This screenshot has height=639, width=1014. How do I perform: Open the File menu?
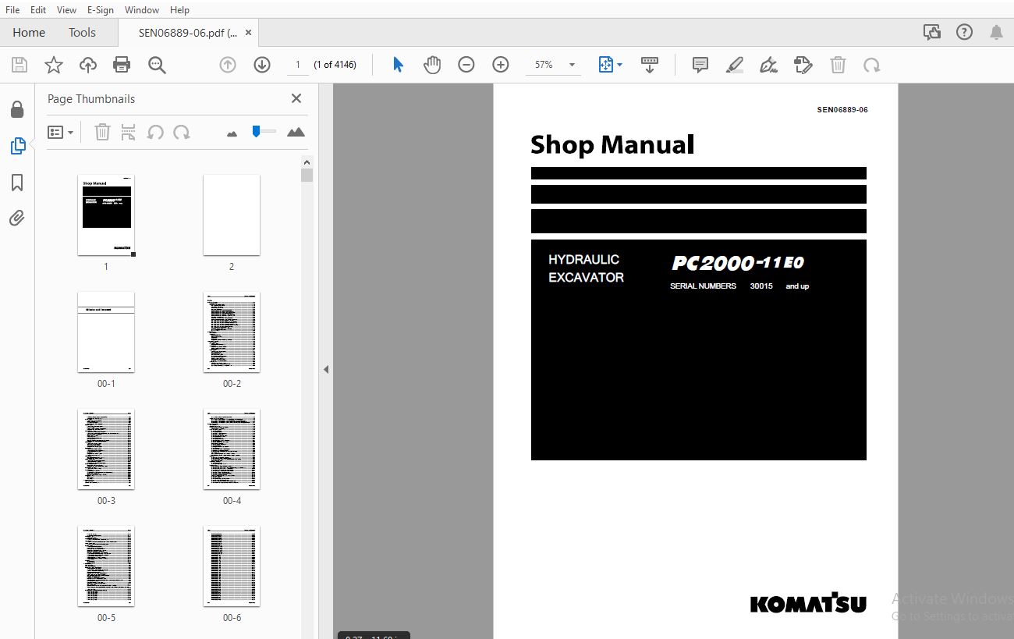[12, 9]
